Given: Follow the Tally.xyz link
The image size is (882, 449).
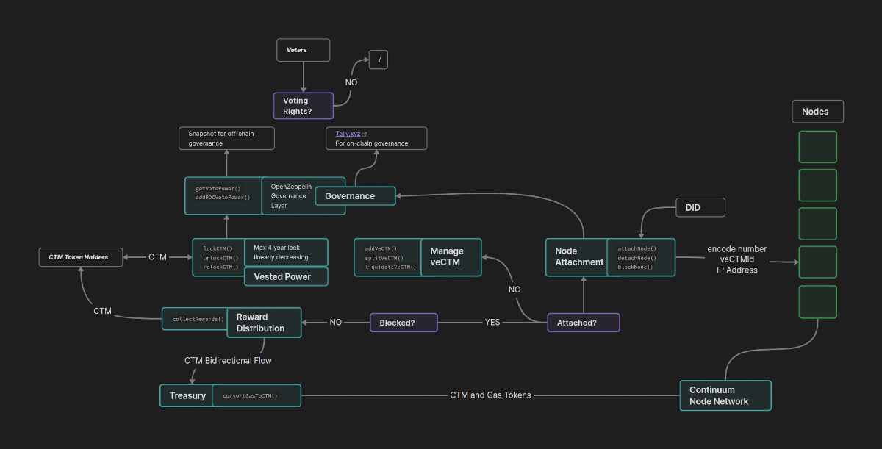Looking at the screenshot, I should (348, 134).
